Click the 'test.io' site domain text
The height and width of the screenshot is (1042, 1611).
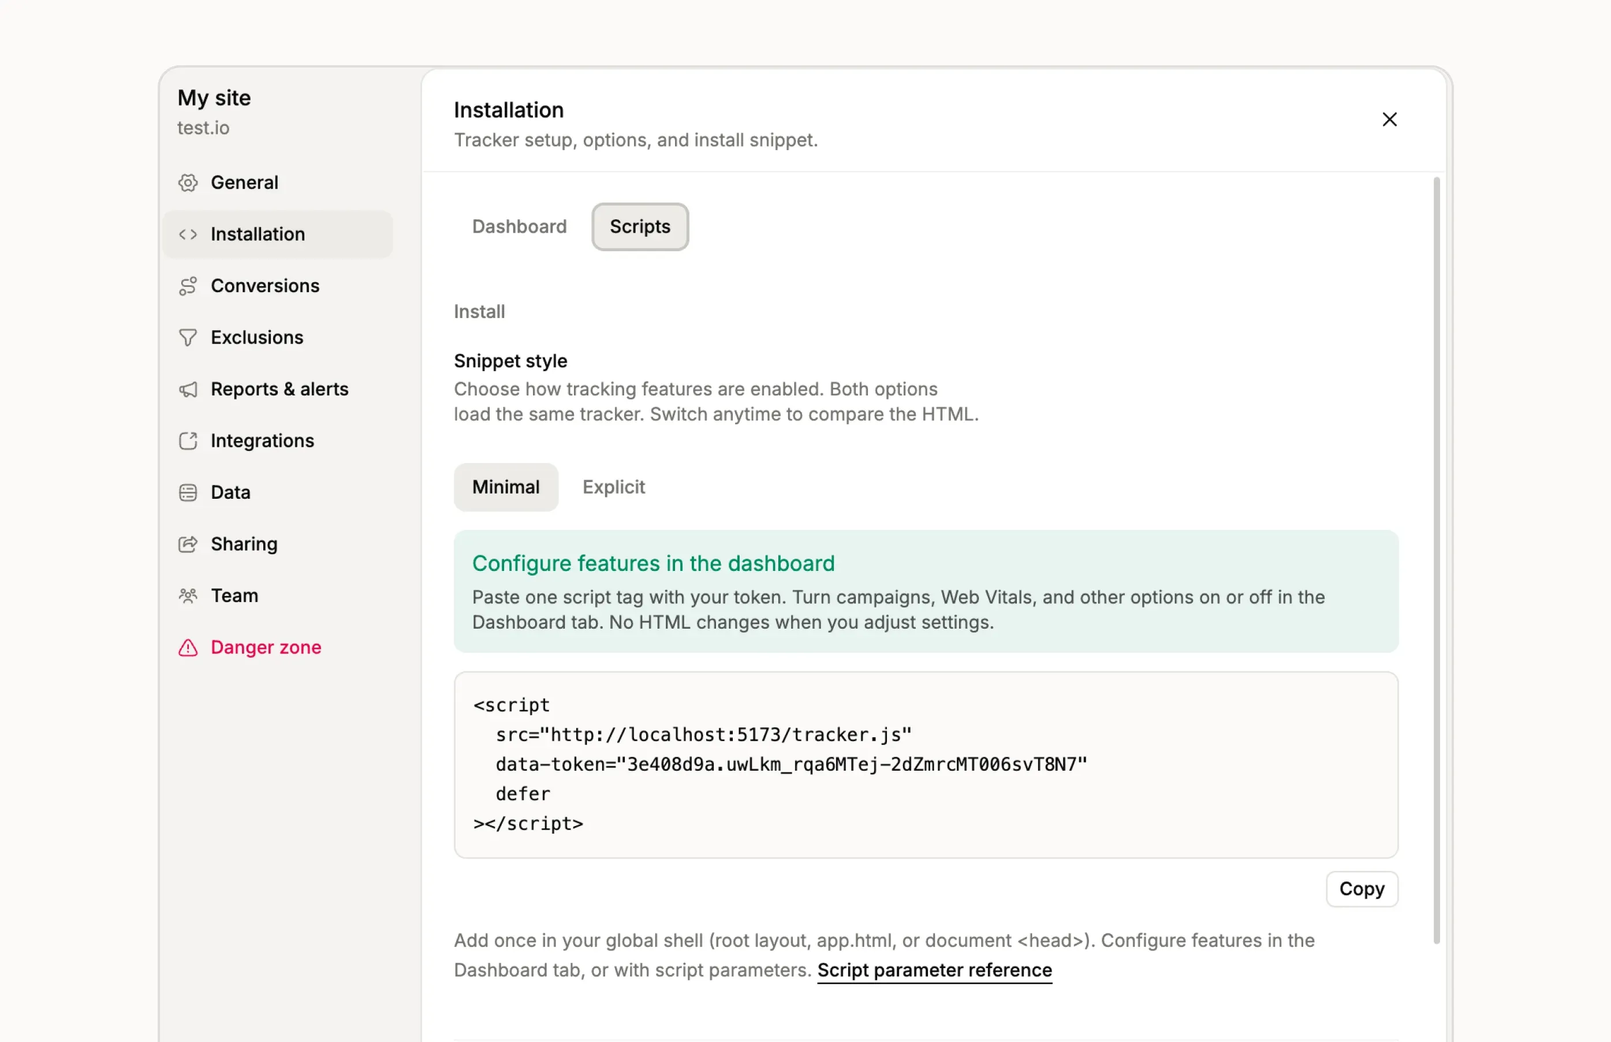203,128
